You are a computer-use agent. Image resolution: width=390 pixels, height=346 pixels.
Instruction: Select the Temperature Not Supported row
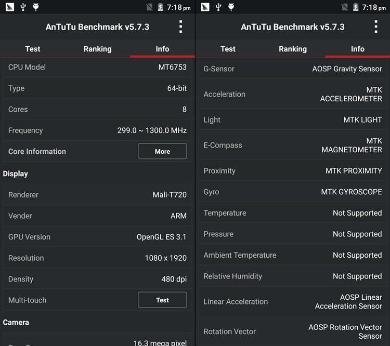click(x=292, y=213)
